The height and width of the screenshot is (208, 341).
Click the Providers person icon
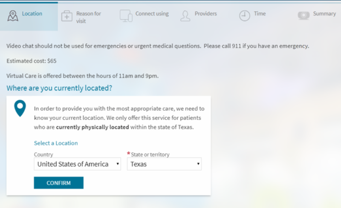[x=185, y=16]
